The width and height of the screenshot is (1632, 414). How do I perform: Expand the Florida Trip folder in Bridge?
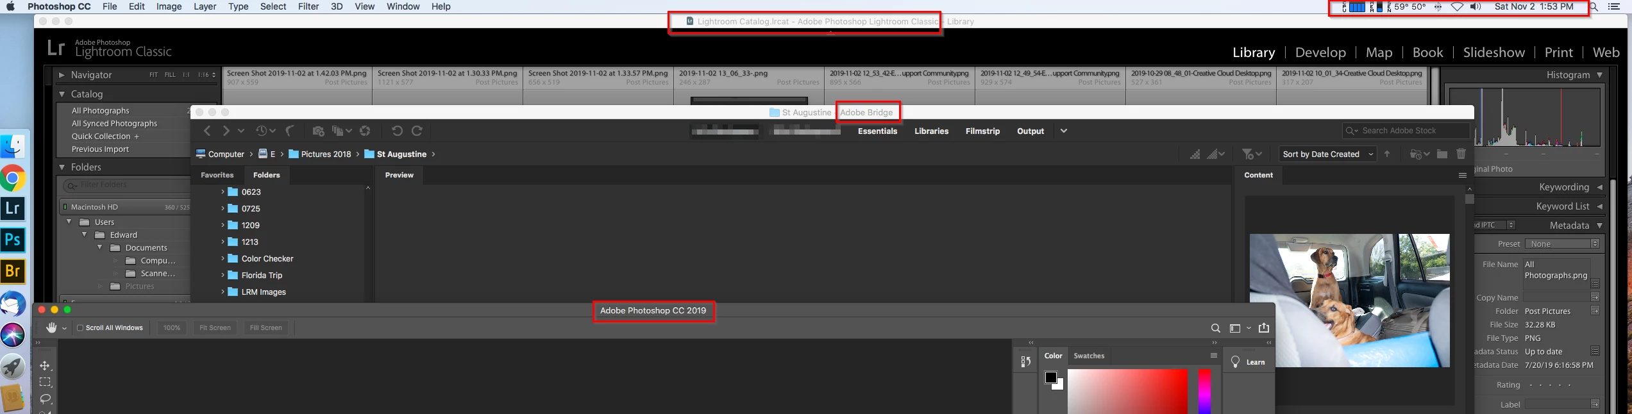pyautogui.click(x=223, y=275)
